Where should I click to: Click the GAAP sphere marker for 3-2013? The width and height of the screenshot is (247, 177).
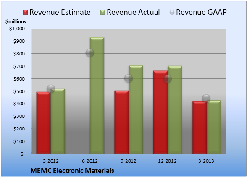pos(206,99)
